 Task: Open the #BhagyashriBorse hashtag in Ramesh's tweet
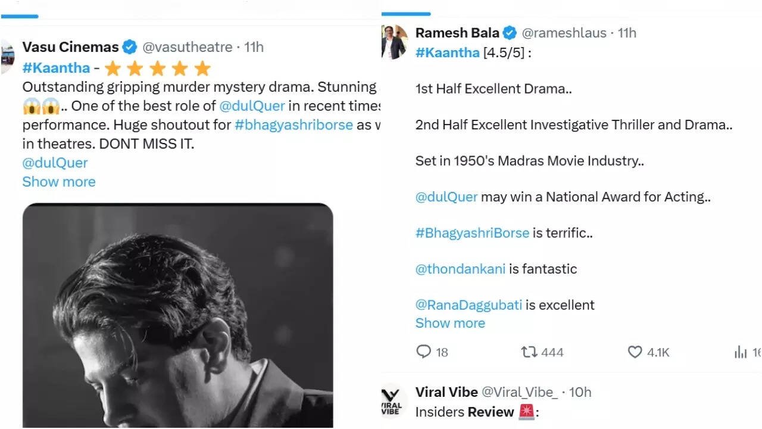tap(472, 233)
